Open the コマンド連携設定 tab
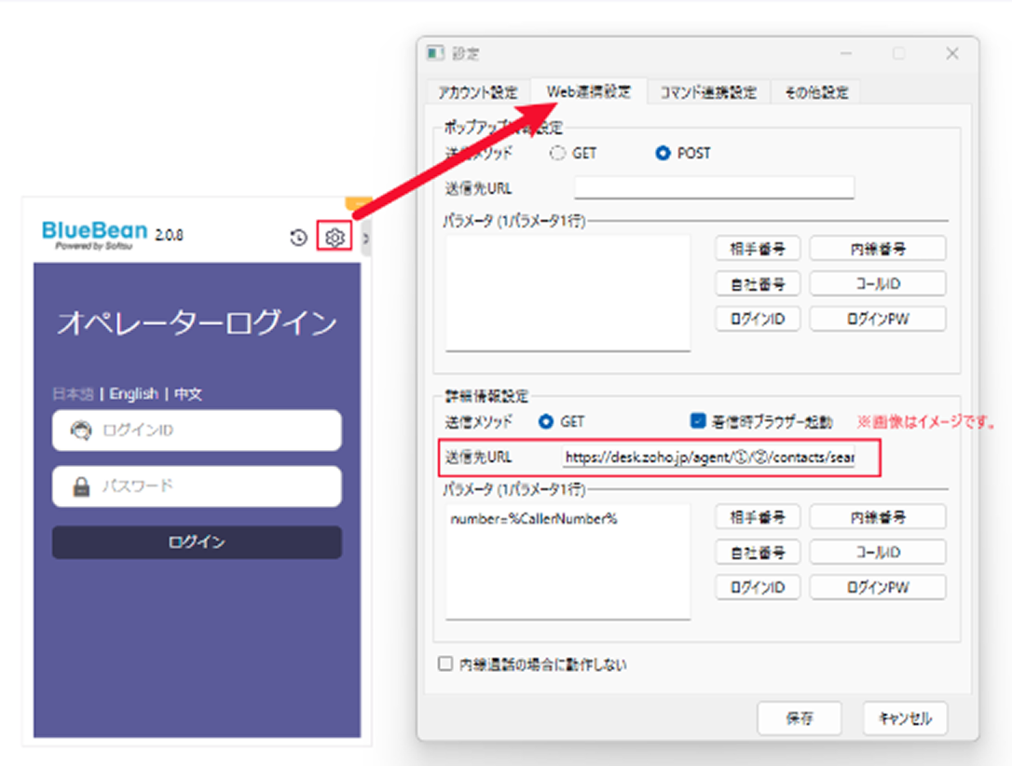Screen dimensions: 1012x766 (x=708, y=92)
